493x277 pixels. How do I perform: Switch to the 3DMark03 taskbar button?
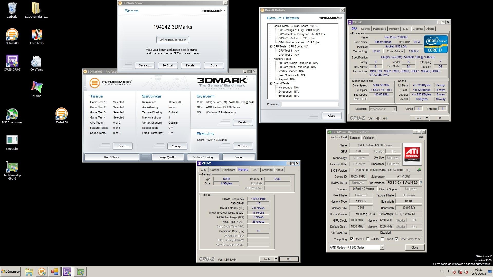coord(42,272)
